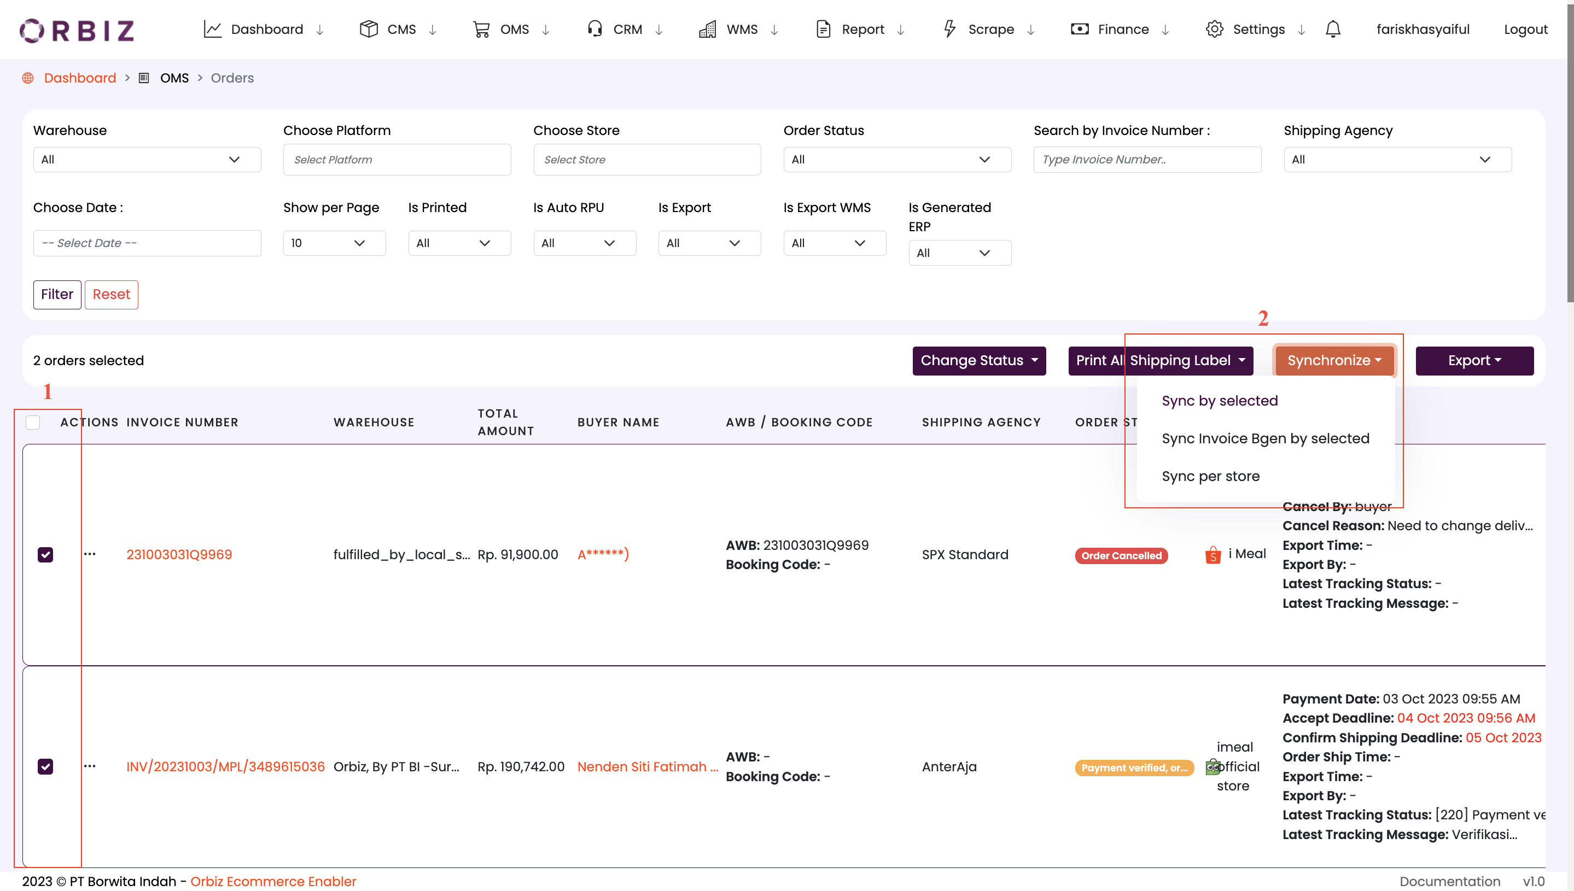Image resolution: width=1574 pixels, height=891 pixels.
Task: Open the Documentation footer link
Action: tap(1450, 881)
